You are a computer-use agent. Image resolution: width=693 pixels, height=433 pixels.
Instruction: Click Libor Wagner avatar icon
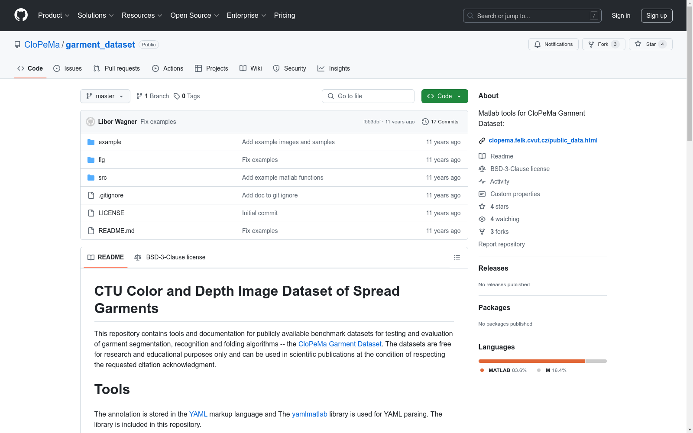[91, 122]
